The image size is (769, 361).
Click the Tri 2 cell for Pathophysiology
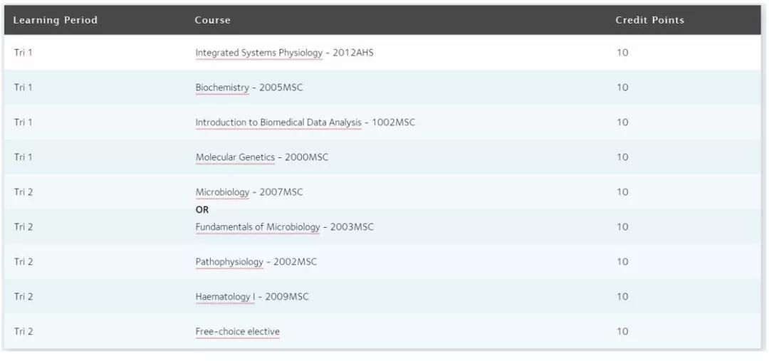tap(23, 262)
